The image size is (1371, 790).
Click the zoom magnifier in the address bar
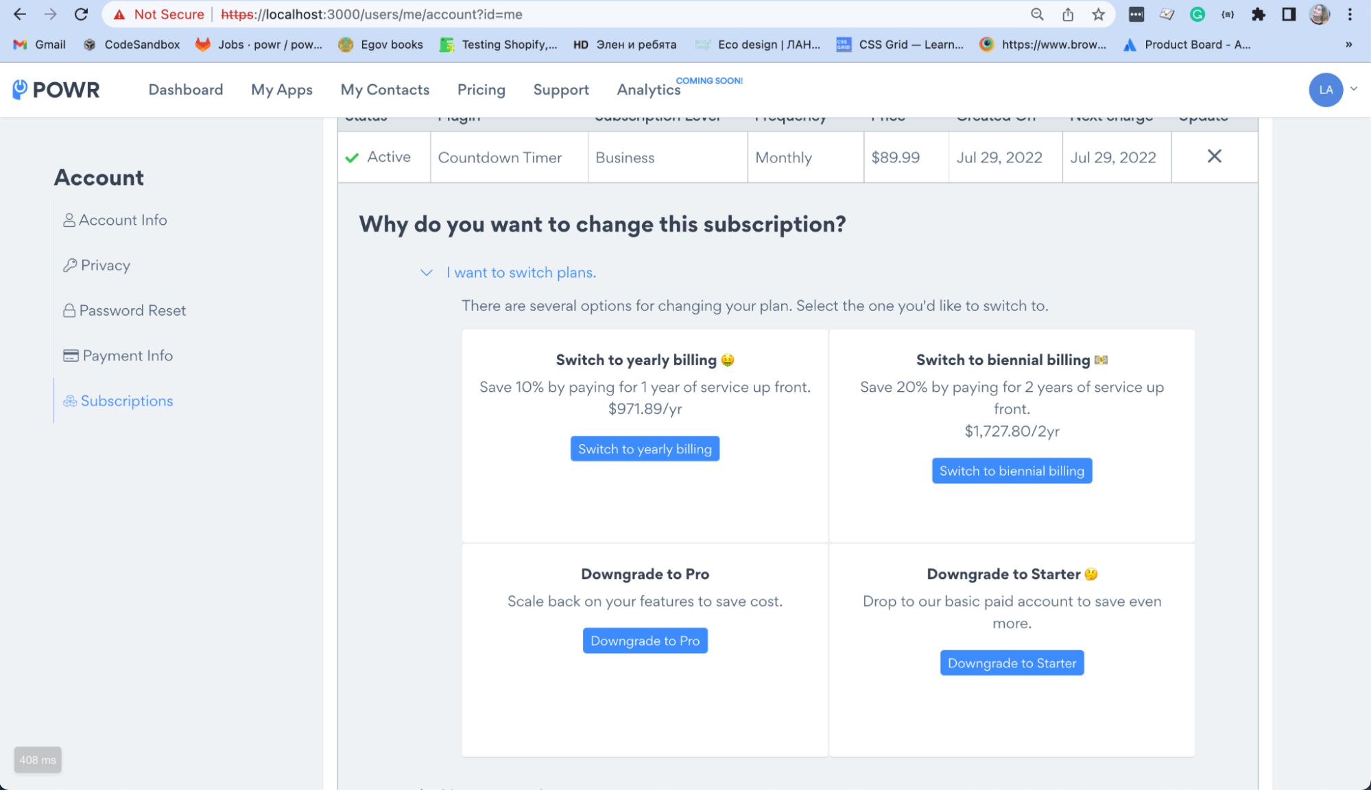pyautogui.click(x=1037, y=14)
